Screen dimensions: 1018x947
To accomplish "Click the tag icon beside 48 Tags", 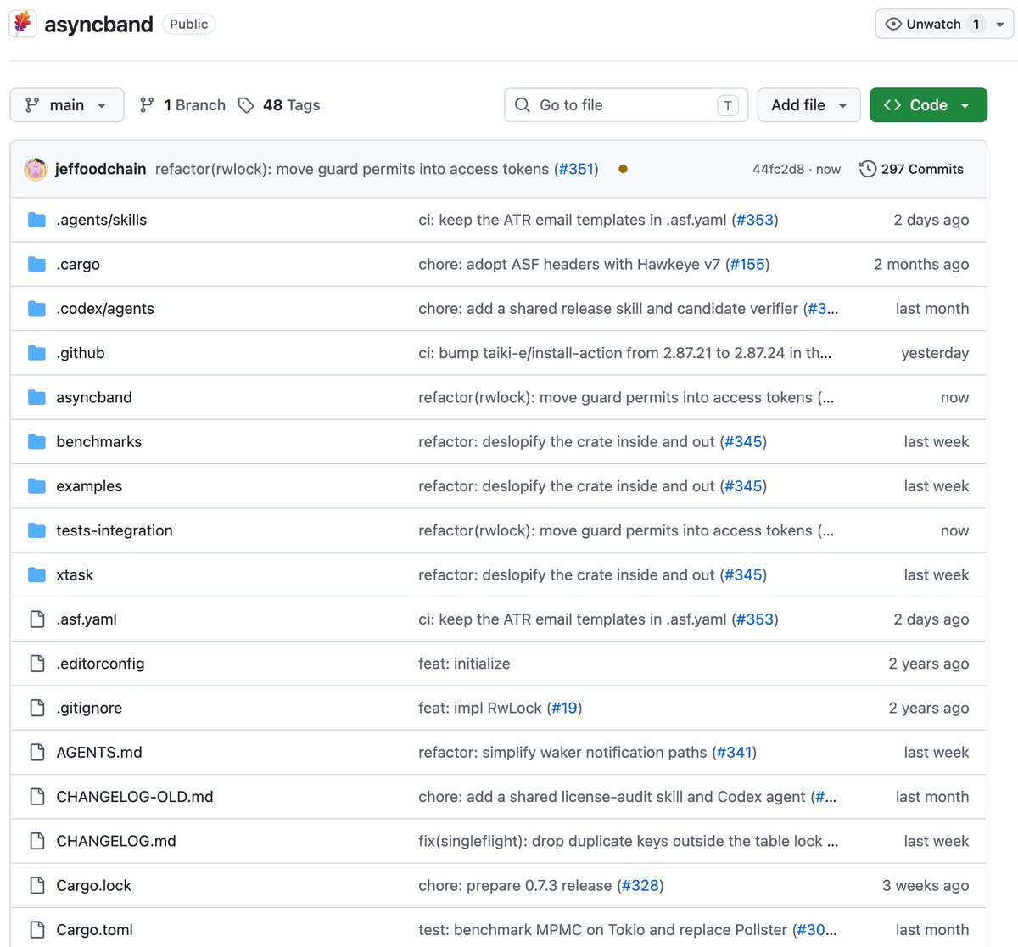I will click(246, 105).
